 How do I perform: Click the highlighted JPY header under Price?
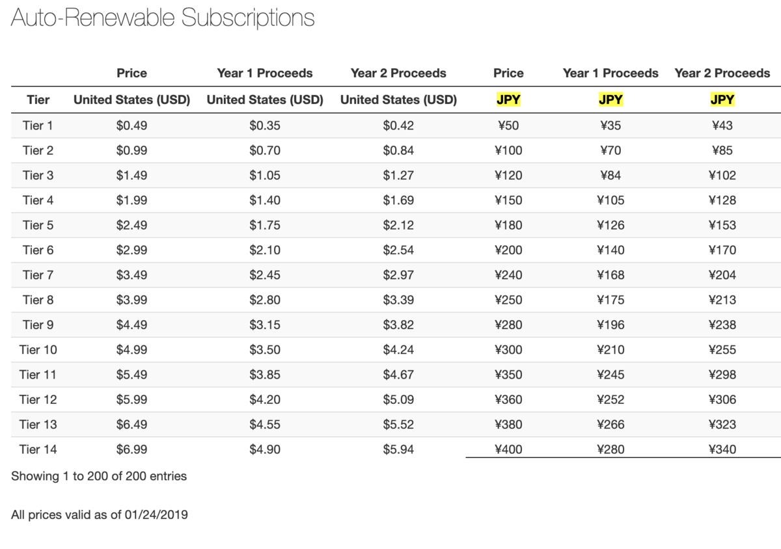(x=508, y=100)
